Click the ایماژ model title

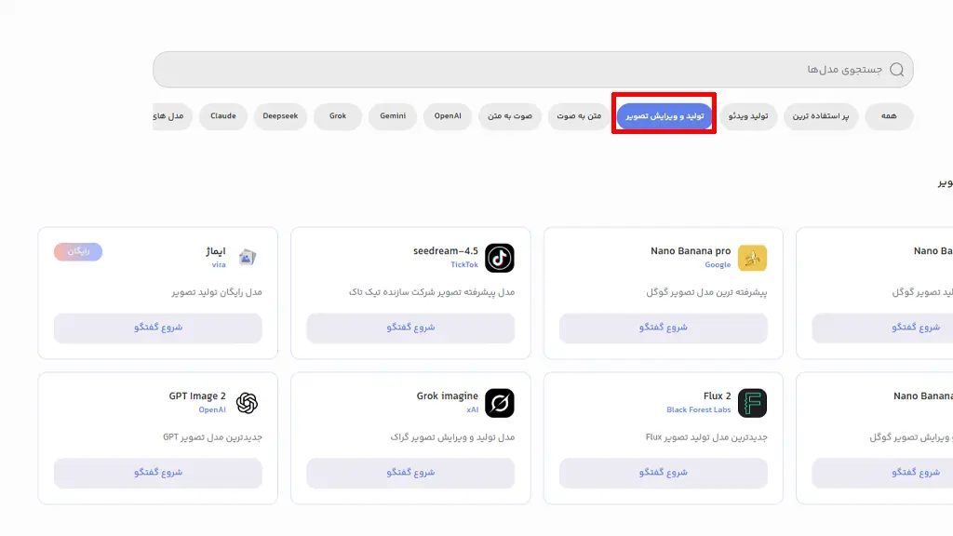(x=215, y=251)
